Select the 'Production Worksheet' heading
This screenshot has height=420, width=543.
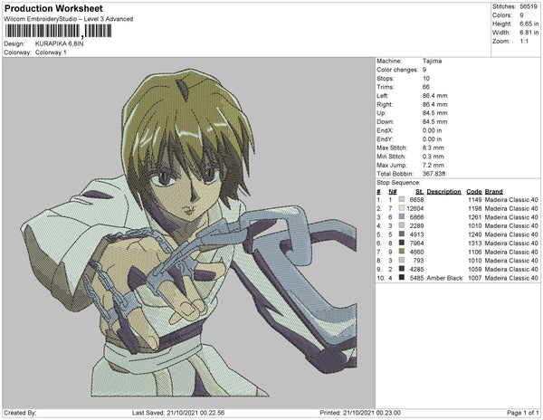(x=53, y=9)
